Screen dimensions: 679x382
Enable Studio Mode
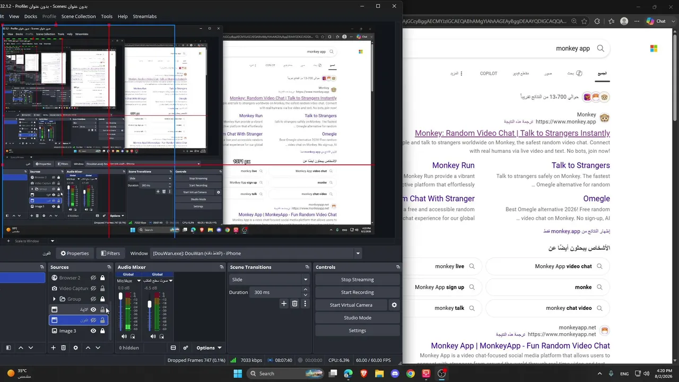[358, 318]
